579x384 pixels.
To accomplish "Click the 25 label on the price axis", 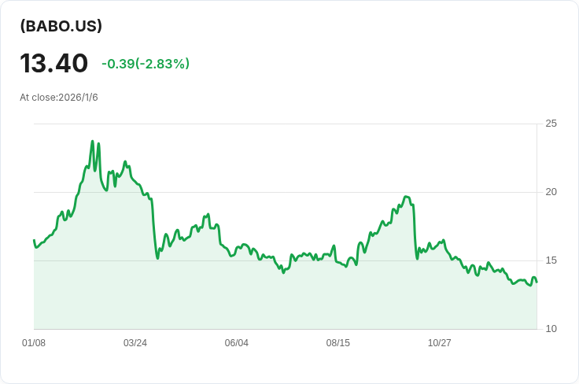I will [x=551, y=124].
